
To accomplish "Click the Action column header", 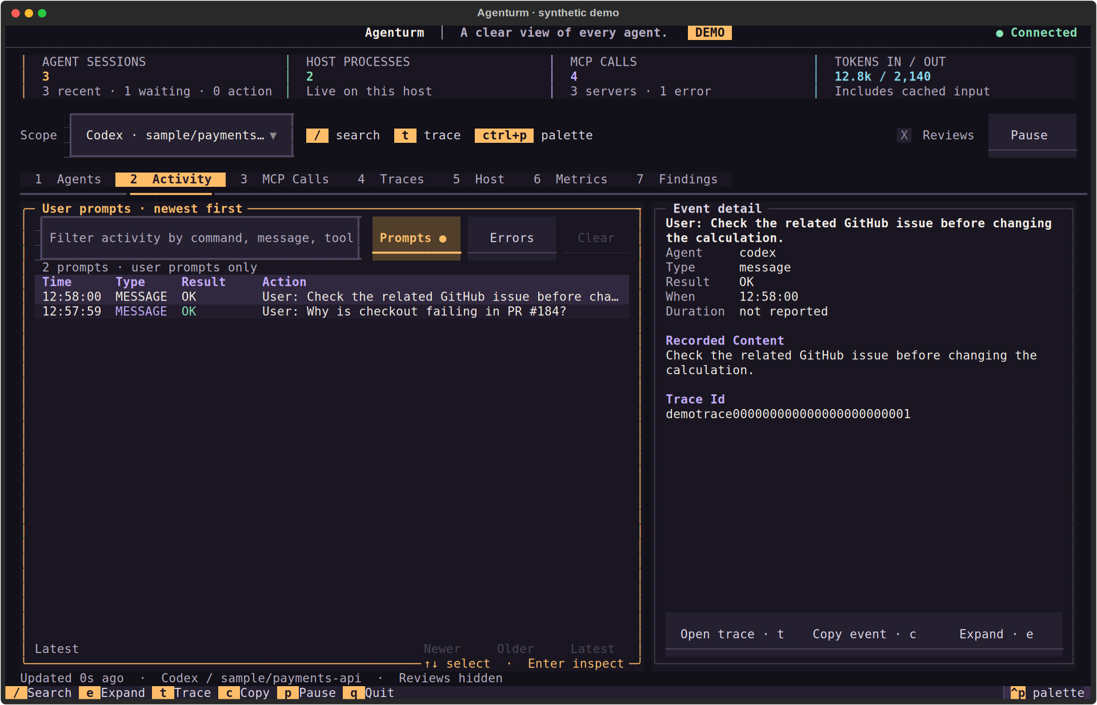I will point(284,282).
